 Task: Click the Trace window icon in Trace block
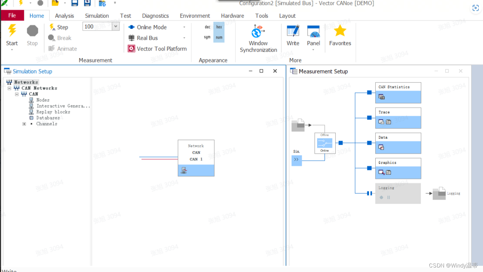point(381,122)
